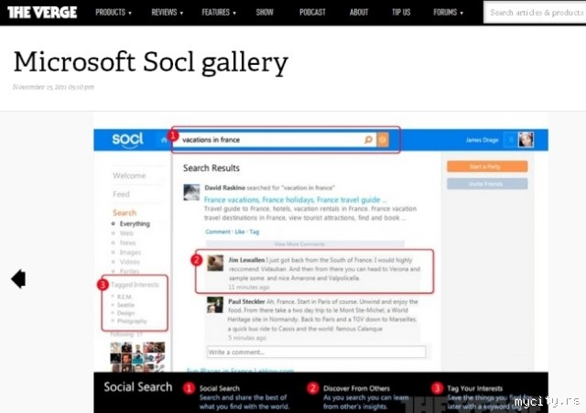Click Jim Lewallen's avatar
The height and width of the screenshot is (413, 586).
(x=215, y=263)
